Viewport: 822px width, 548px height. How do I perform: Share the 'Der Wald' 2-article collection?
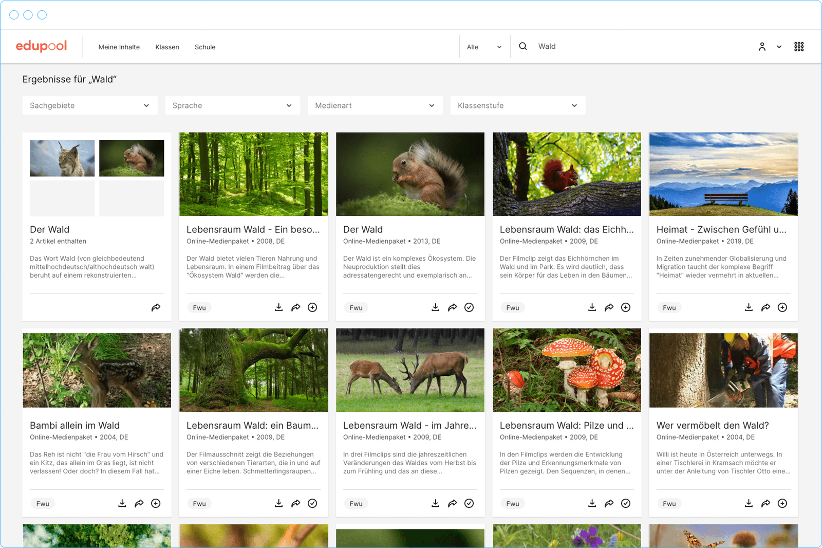tap(156, 307)
